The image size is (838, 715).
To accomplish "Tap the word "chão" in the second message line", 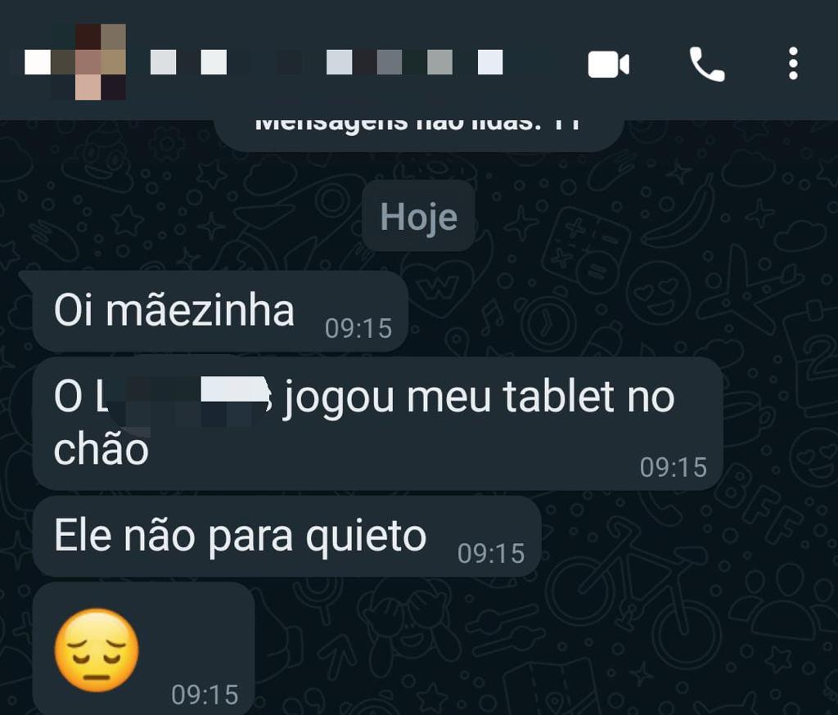I will (101, 449).
